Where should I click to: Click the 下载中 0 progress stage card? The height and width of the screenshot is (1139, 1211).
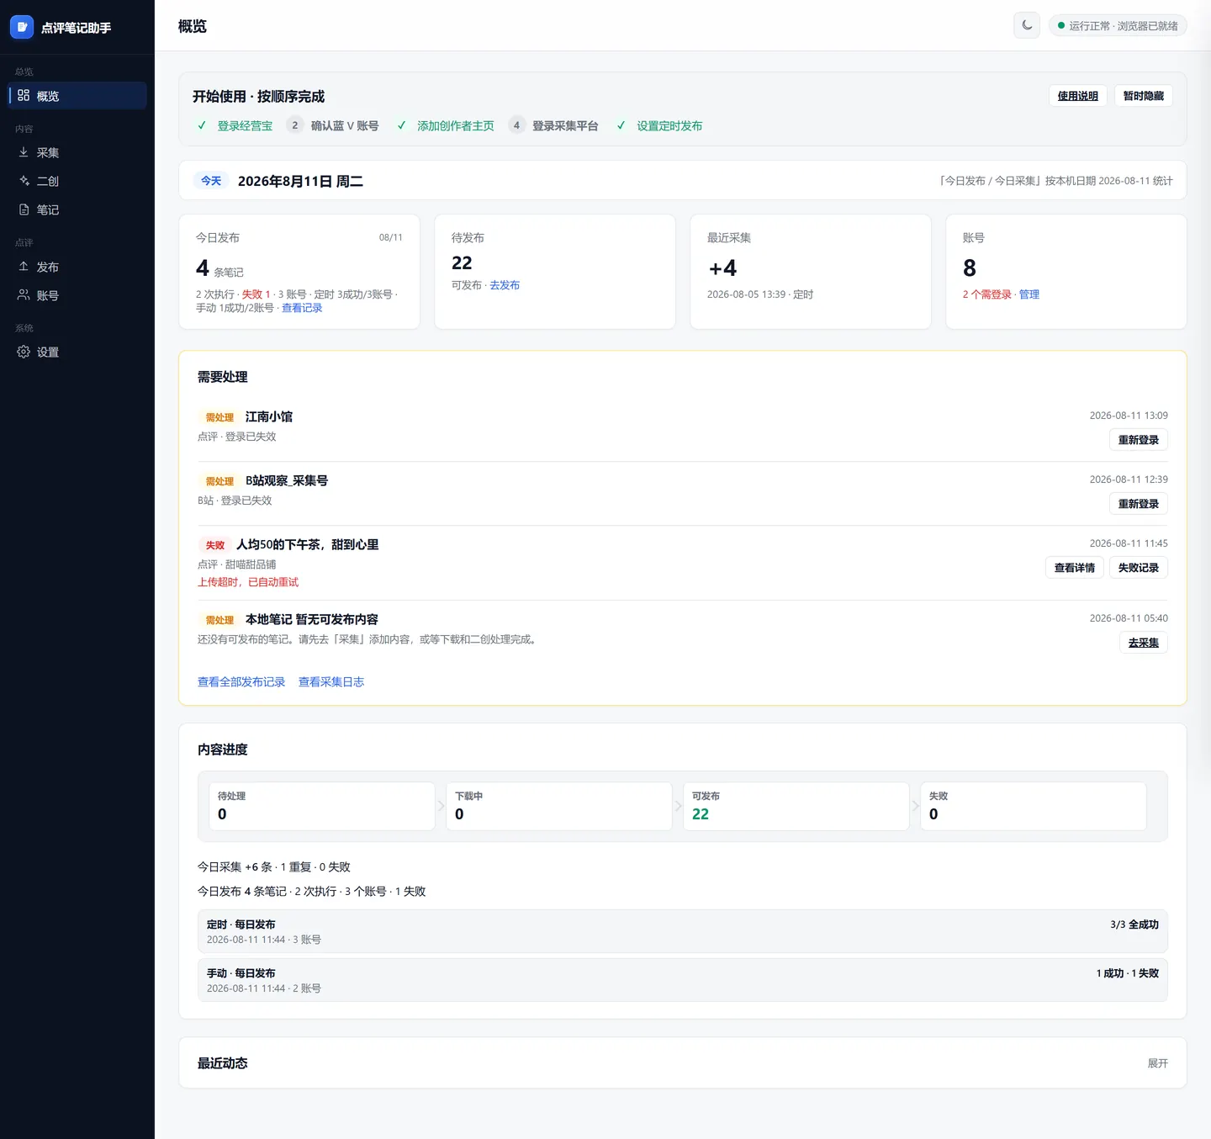559,806
